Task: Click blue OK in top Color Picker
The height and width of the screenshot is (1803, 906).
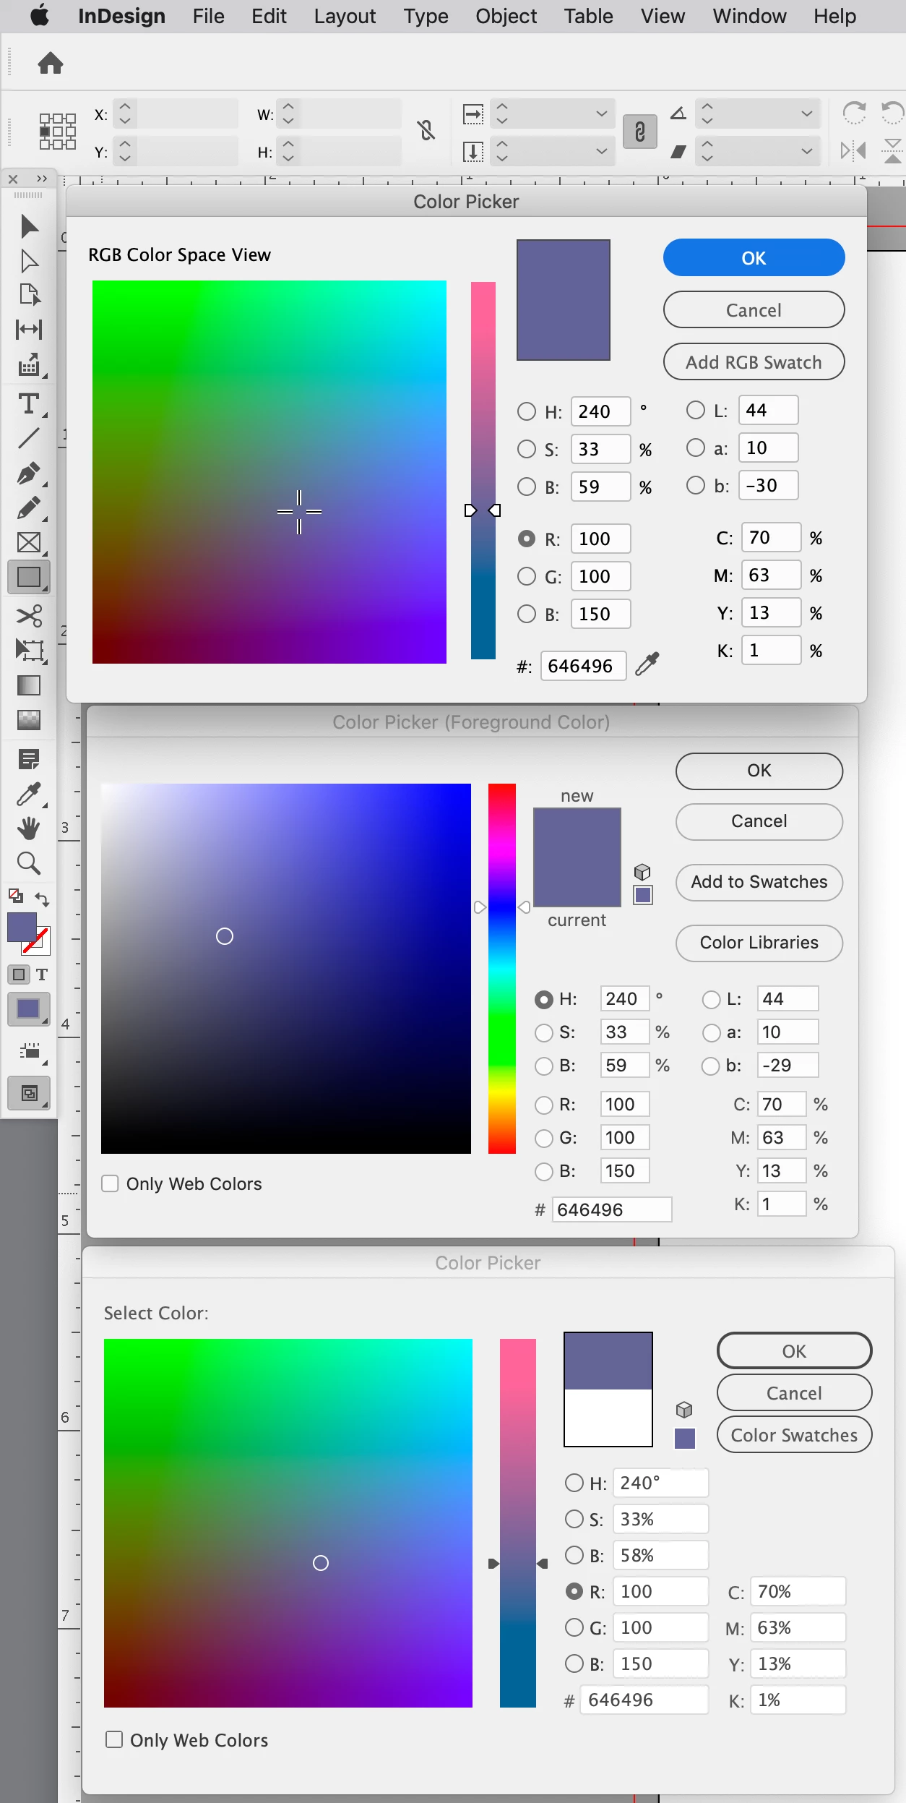Action: [x=754, y=257]
